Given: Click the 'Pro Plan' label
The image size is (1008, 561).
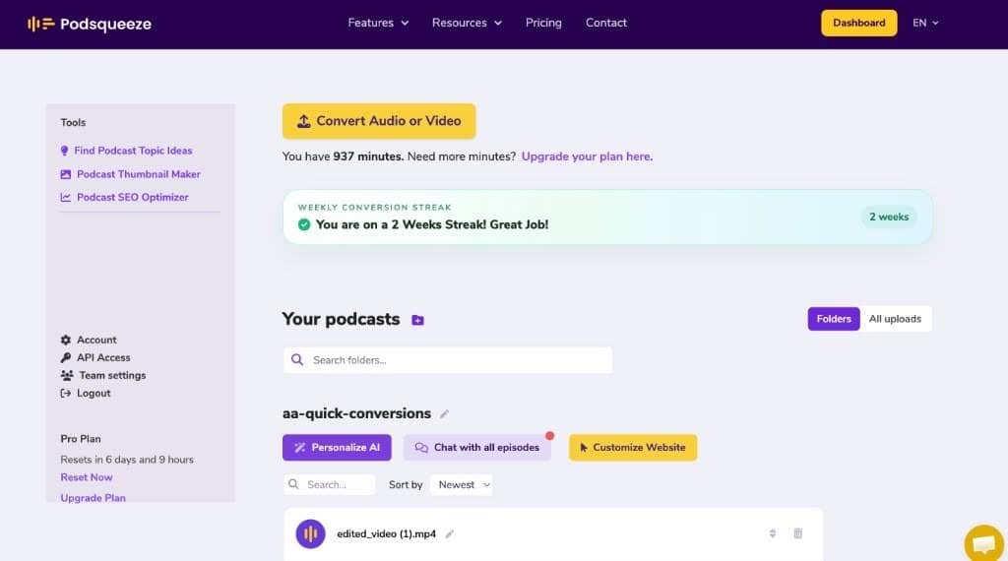Looking at the screenshot, I should pos(81,439).
